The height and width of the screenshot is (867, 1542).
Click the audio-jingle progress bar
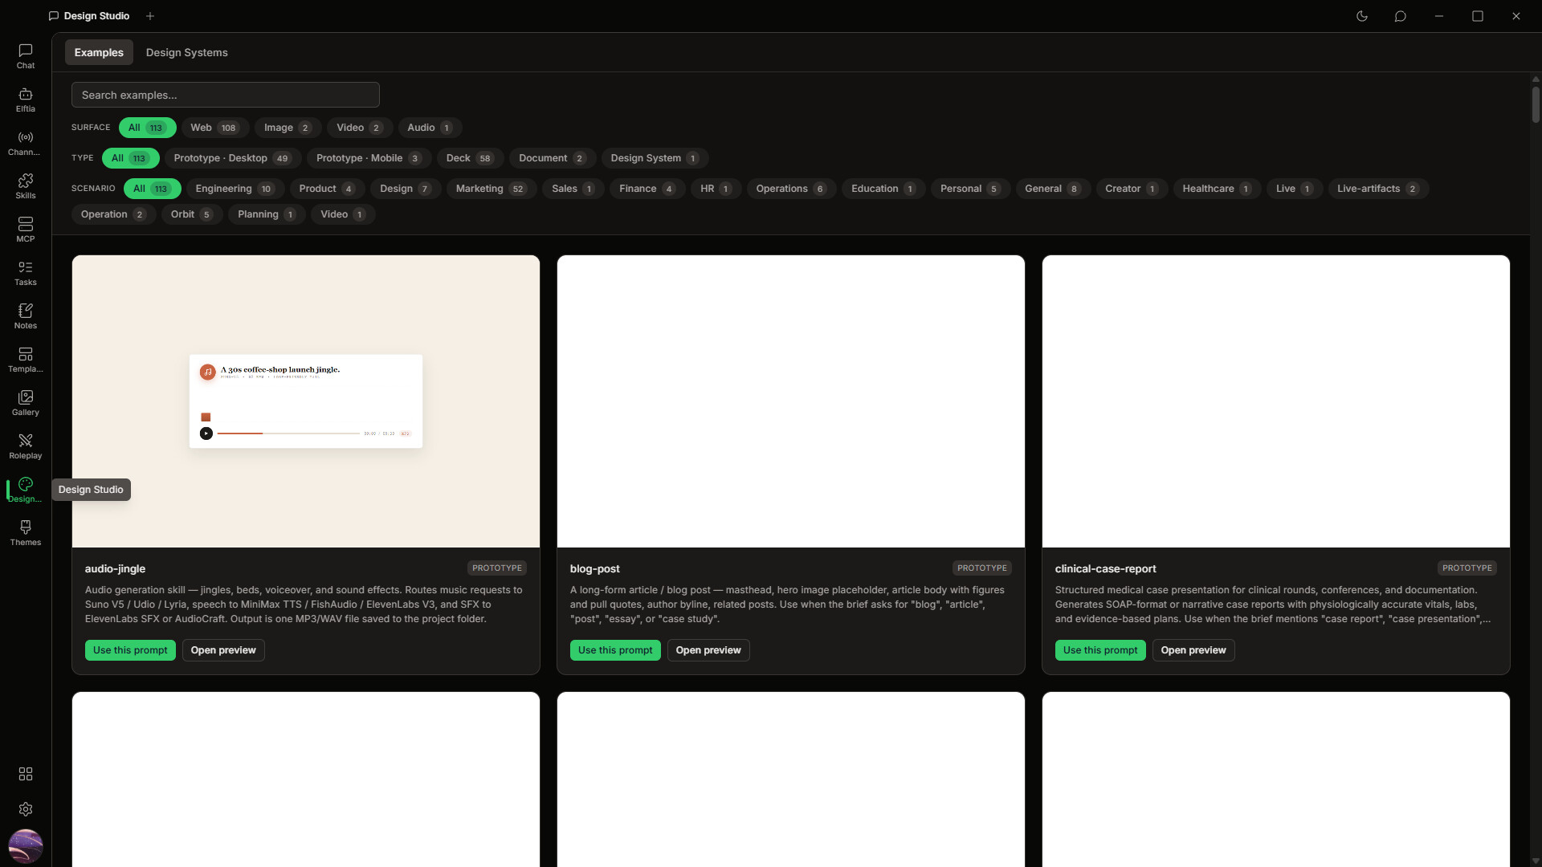(288, 433)
